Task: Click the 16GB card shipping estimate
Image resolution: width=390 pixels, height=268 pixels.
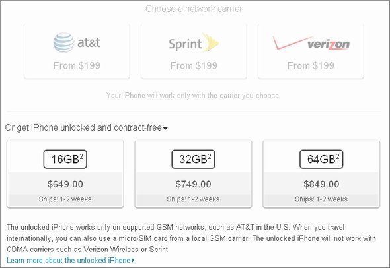Action: tap(65, 199)
